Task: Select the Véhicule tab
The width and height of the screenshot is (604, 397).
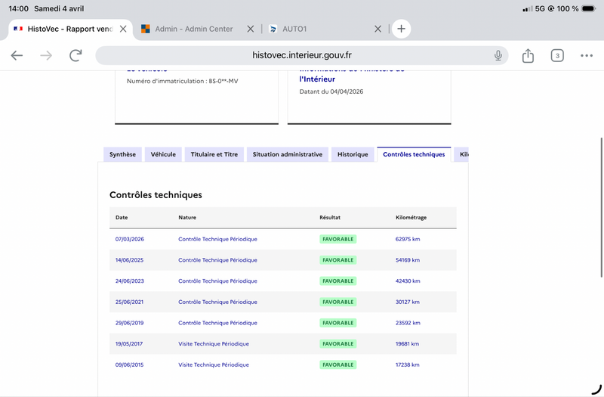Action: coord(163,154)
